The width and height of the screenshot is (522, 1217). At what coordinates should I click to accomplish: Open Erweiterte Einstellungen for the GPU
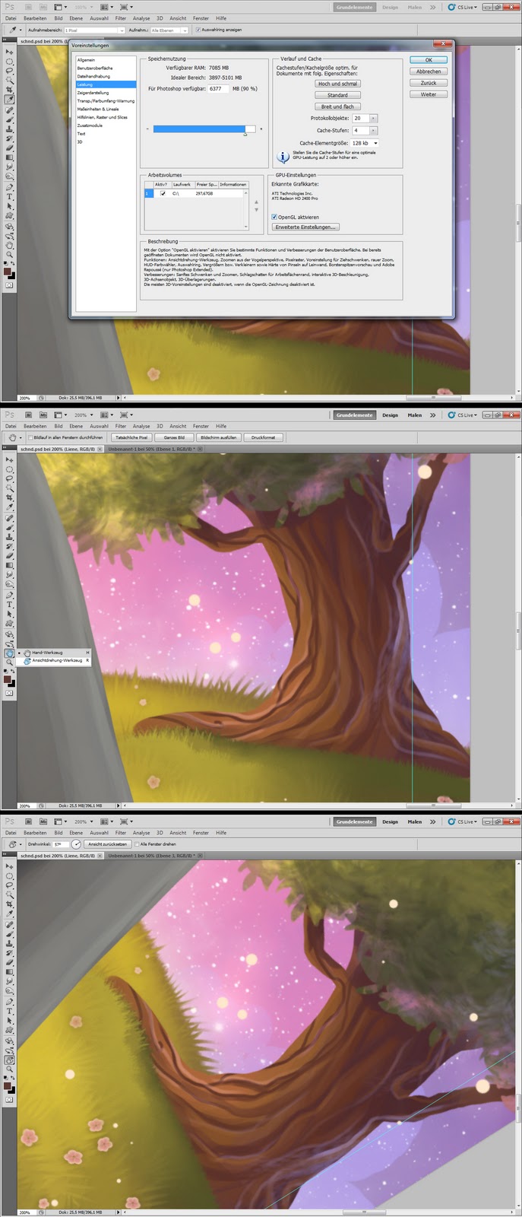pos(305,227)
